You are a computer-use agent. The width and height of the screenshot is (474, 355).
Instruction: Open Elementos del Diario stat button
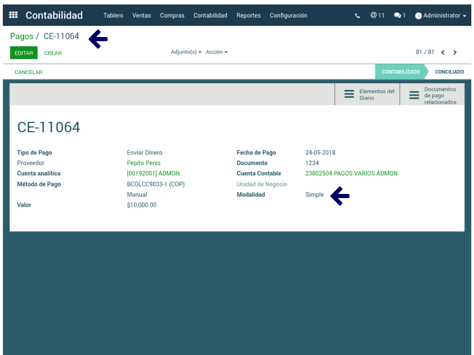coord(367,94)
